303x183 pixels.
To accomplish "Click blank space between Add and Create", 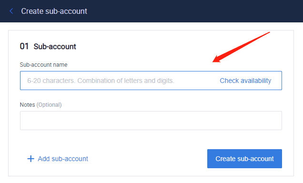I will (x=147, y=159).
